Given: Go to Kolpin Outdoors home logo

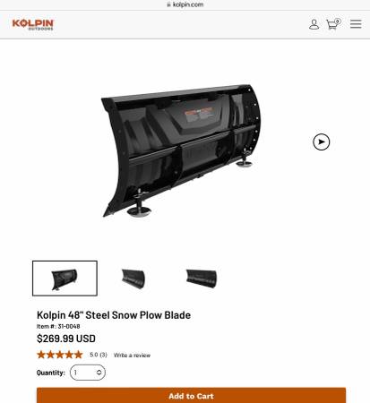Looking at the screenshot, I should (33, 24).
